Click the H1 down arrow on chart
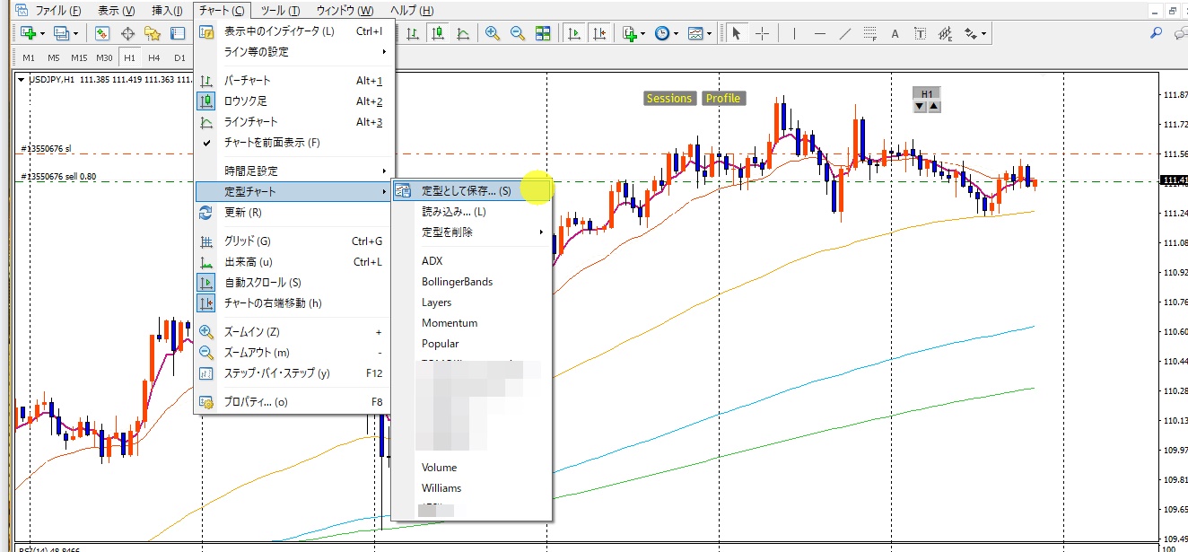Image resolution: width=1188 pixels, height=552 pixels. point(919,106)
